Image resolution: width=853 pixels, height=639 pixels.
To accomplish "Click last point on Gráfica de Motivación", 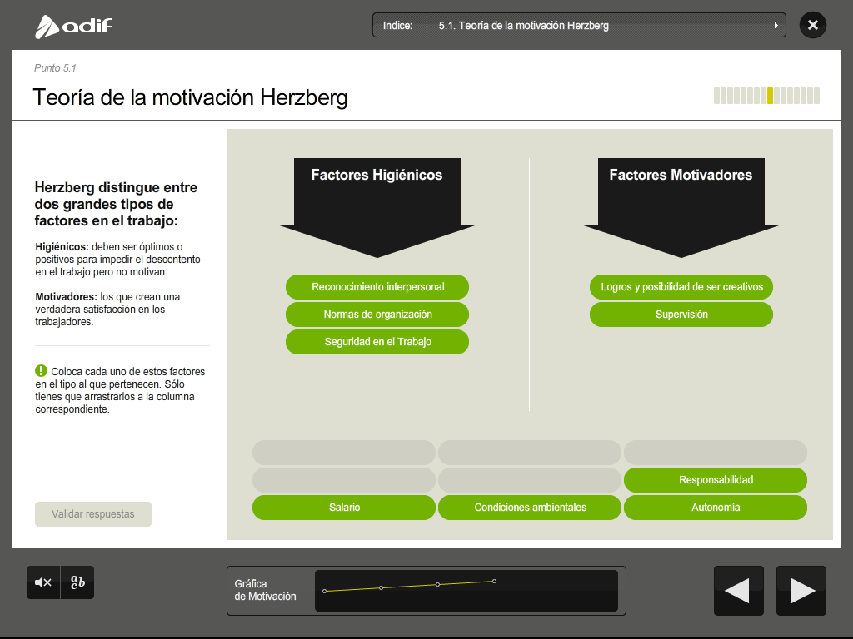I will click(x=494, y=581).
